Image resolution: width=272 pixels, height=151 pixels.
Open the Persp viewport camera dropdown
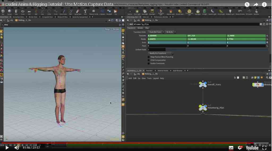[x=108, y=29]
